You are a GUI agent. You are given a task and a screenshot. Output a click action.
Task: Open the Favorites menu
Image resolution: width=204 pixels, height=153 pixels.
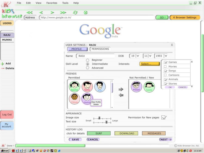(x=52, y=3)
